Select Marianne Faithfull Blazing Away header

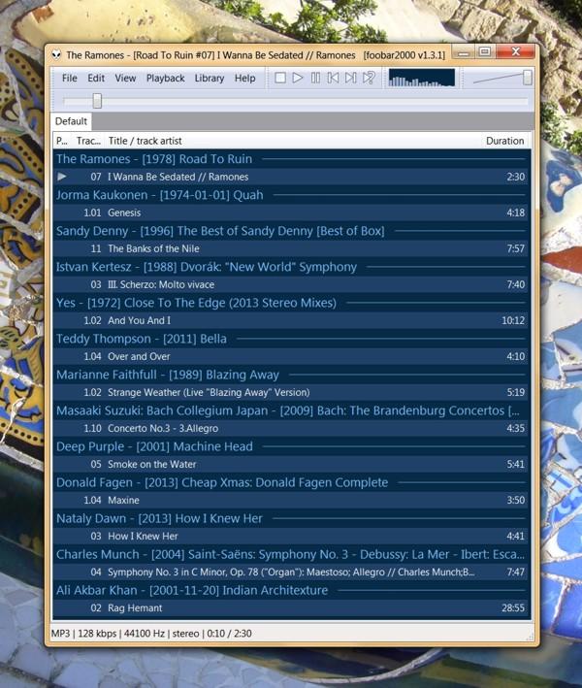pos(292,375)
